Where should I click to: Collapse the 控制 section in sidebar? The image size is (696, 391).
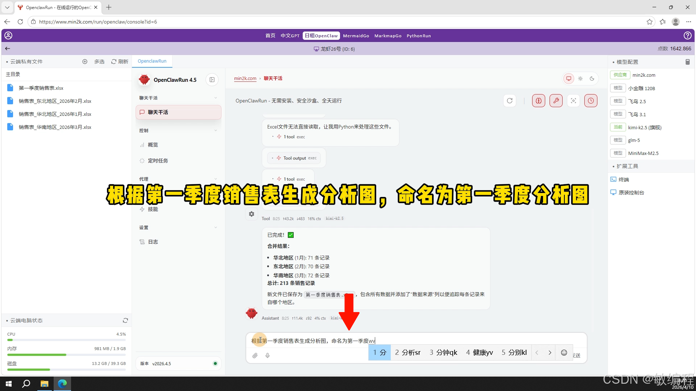(x=216, y=130)
